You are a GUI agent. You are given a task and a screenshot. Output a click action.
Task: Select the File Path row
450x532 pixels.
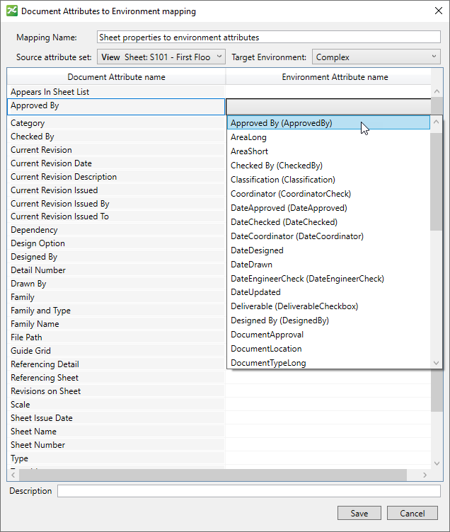(x=116, y=337)
